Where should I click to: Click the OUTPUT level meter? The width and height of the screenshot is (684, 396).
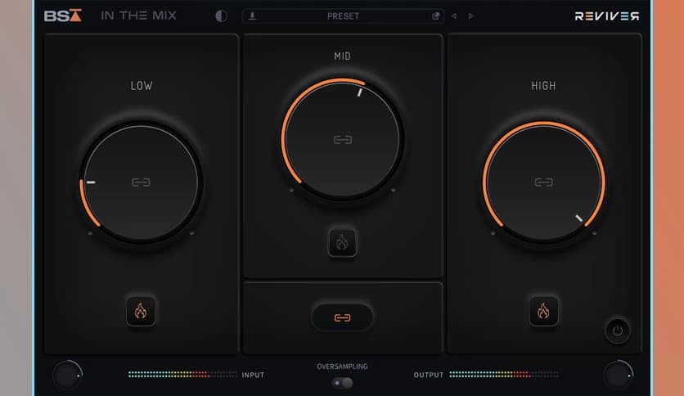504,375
